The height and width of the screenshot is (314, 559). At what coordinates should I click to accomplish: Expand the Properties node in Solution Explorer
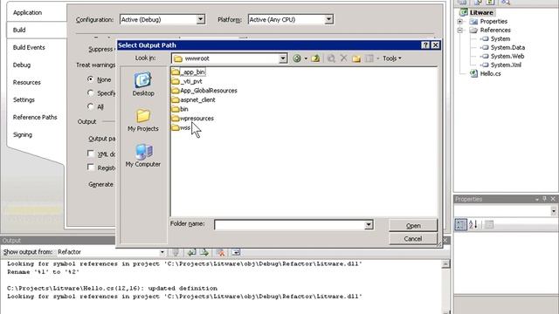(x=460, y=21)
